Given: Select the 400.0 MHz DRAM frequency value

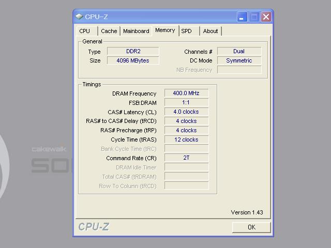Looking at the screenshot, I should 186,93.
